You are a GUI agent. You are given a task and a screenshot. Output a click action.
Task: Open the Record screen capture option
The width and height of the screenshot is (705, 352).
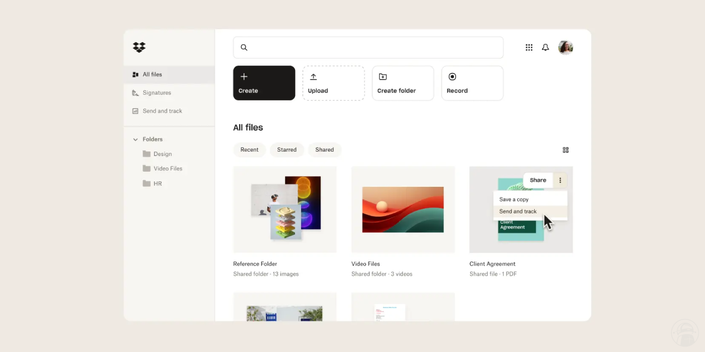coord(472,83)
